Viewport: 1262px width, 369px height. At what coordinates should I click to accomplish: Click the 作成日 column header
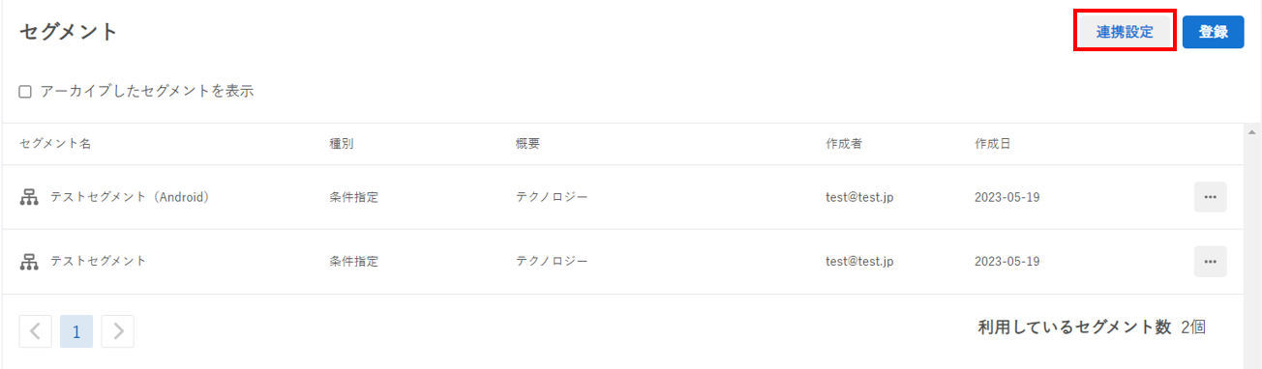pos(993,144)
